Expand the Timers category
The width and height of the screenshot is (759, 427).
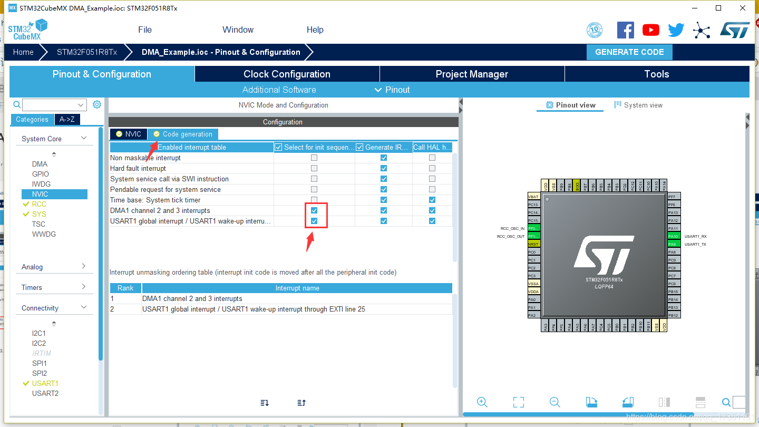click(x=84, y=287)
